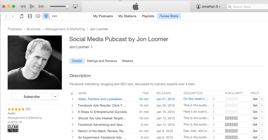Sort by the NAME column header
268x140 pixels.
[82, 93]
